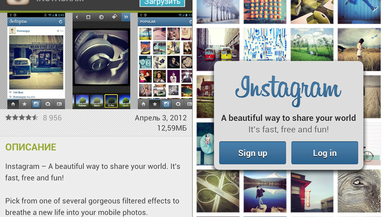The width and height of the screenshot is (385, 217).
Task: Open the blue paint strokes photo thumbnail
Action: [265, 44]
